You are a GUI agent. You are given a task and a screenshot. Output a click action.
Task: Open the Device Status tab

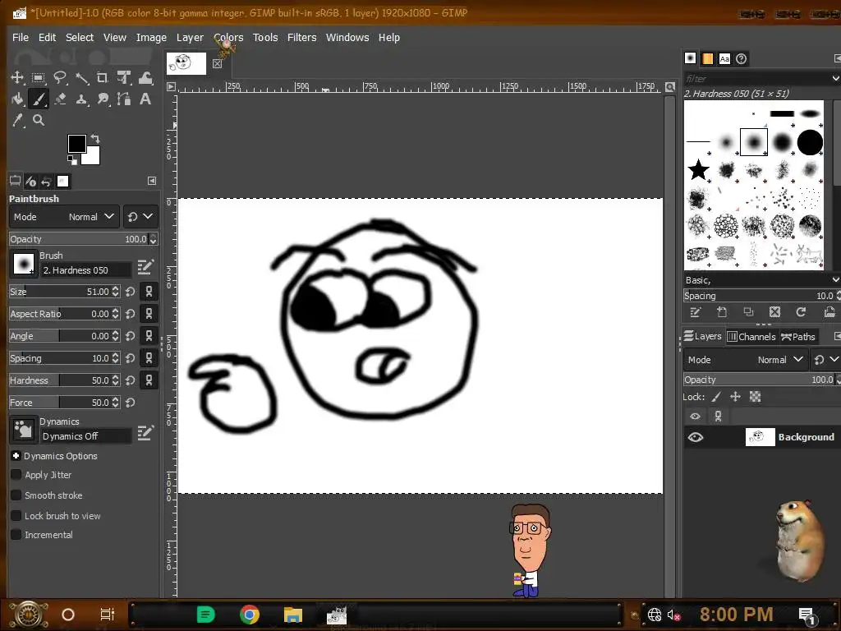(x=30, y=182)
